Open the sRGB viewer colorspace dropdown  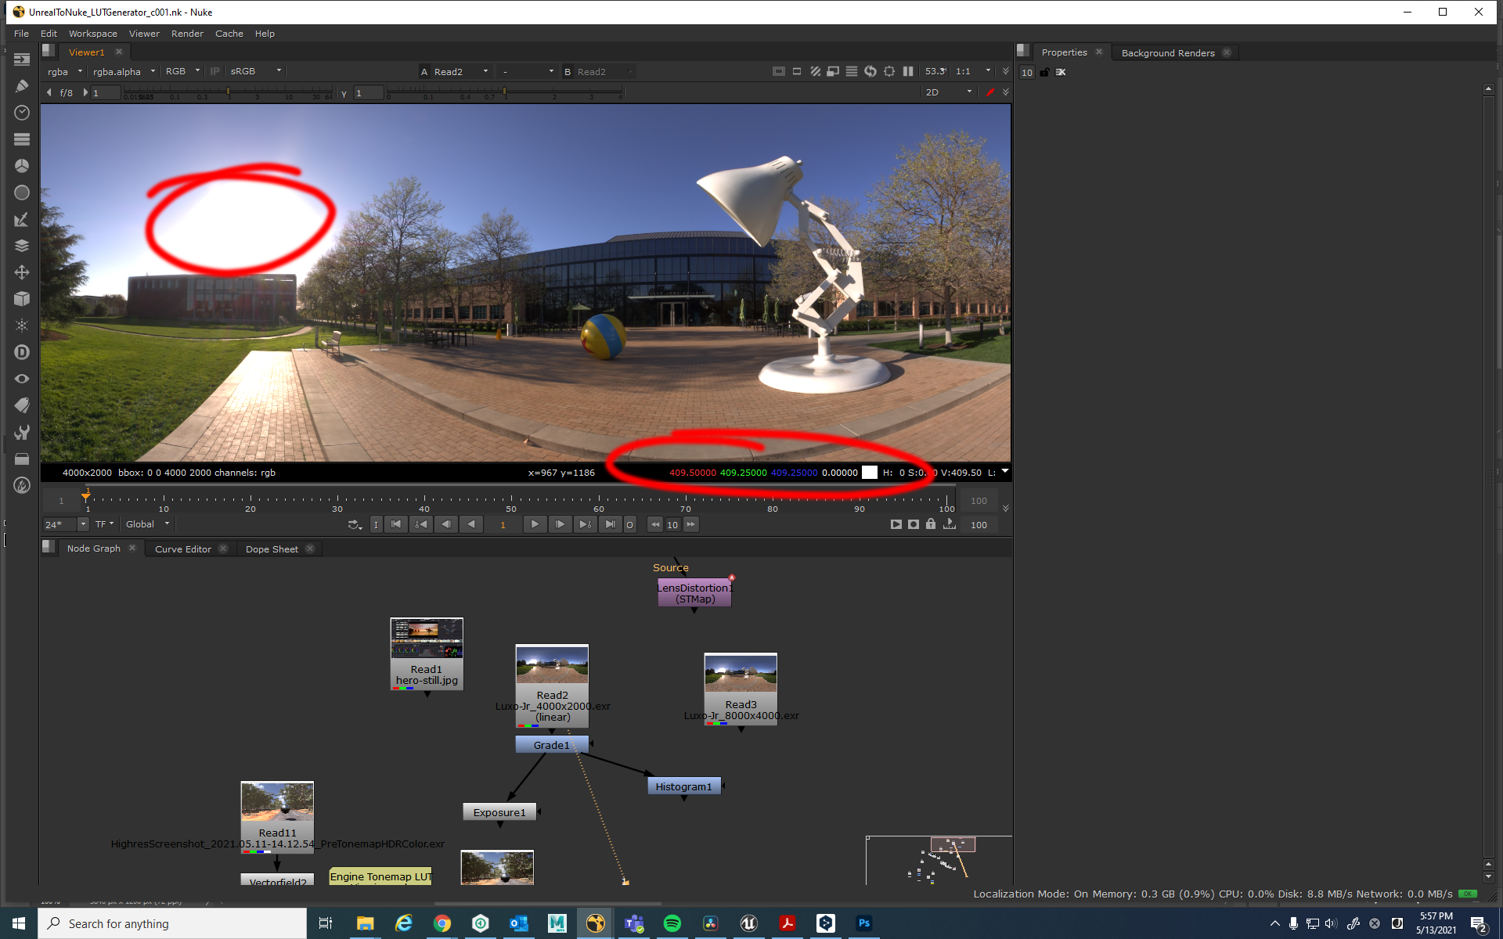point(255,71)
